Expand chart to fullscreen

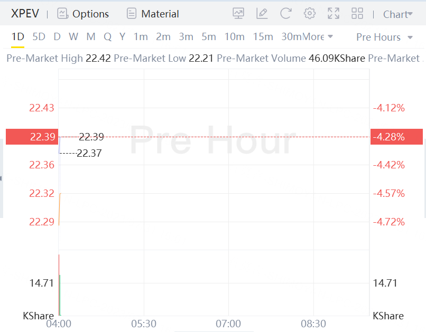[x=334, y=14]
